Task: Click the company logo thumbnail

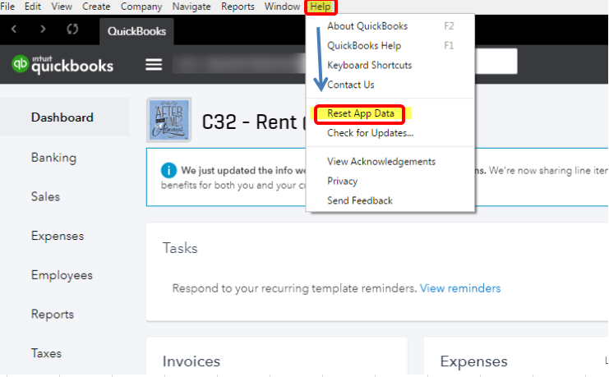Action: 168,120
